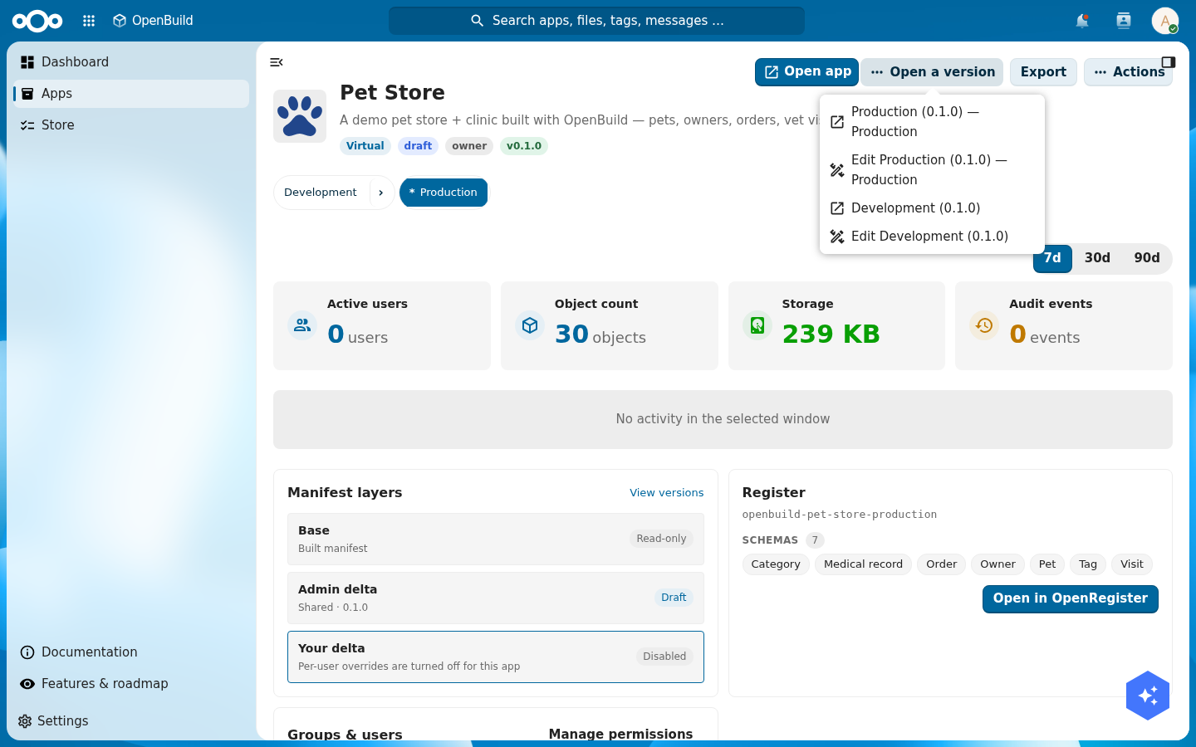Click the Active users people icon
The width and height of the screenshot is (1196, 747).
(x=302, y=325)
